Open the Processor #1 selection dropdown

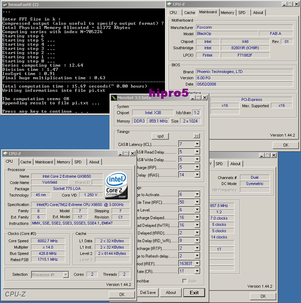66,275
